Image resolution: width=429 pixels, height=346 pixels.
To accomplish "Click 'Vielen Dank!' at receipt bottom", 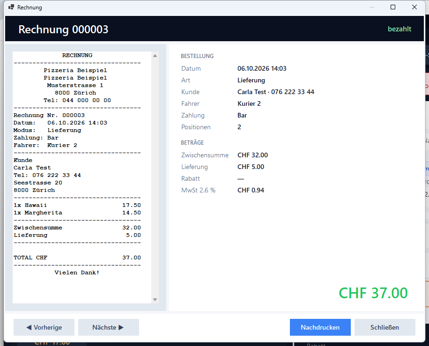I will point(77,272).
